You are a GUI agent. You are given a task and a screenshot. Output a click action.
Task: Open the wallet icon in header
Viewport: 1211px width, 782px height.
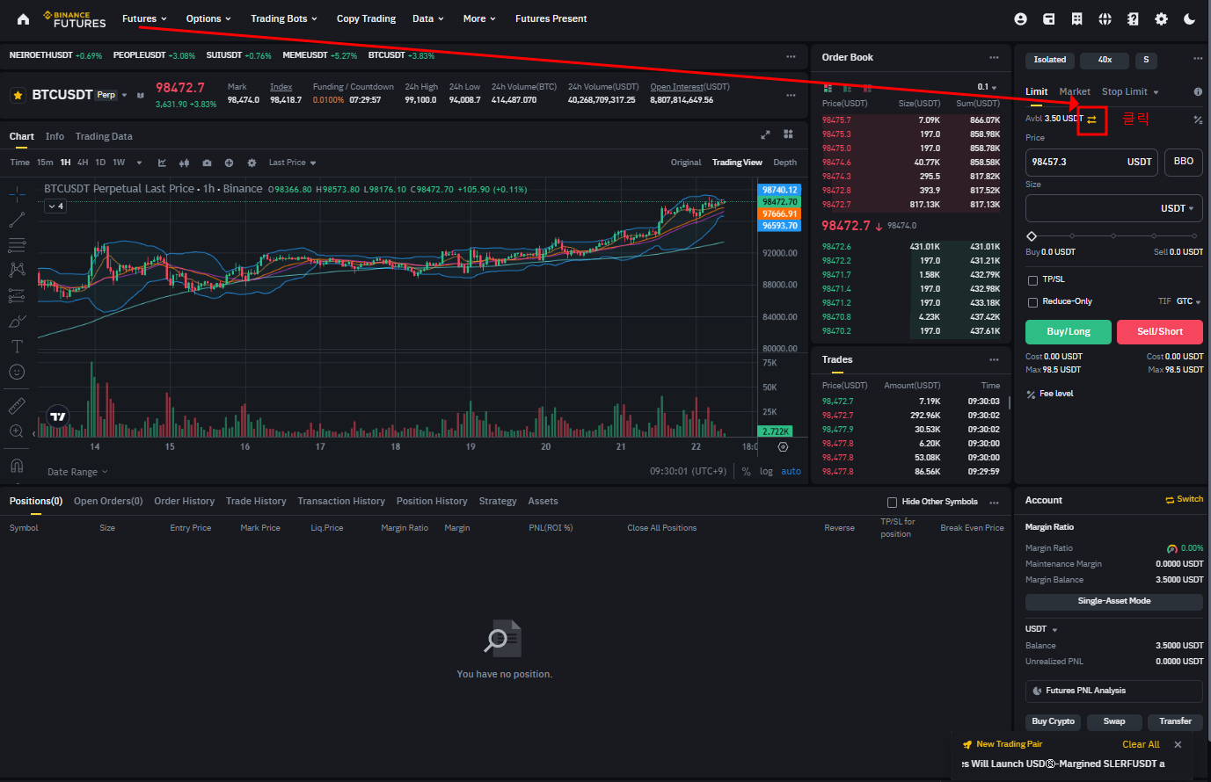coord(1048,18)
